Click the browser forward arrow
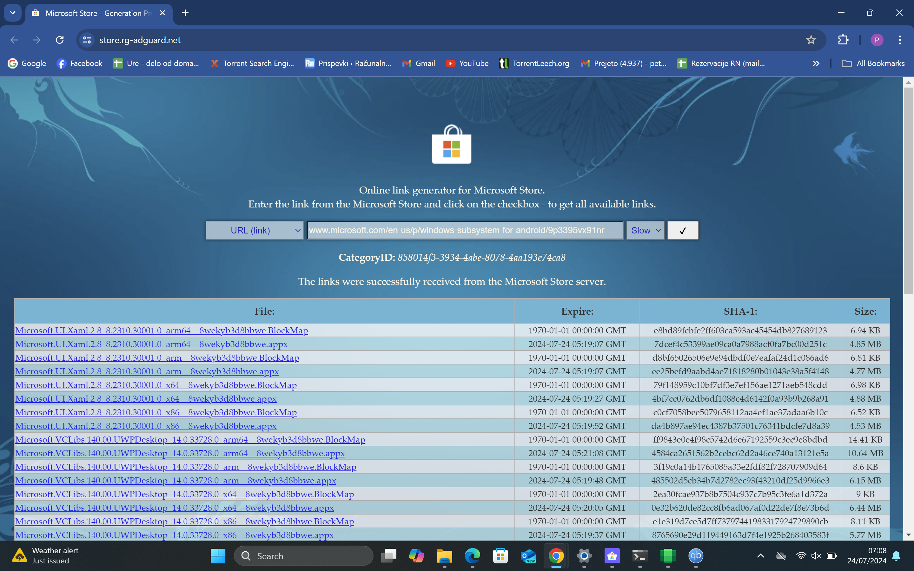The height and width of the screenshot is (571, 914). (x=36, y=40)
